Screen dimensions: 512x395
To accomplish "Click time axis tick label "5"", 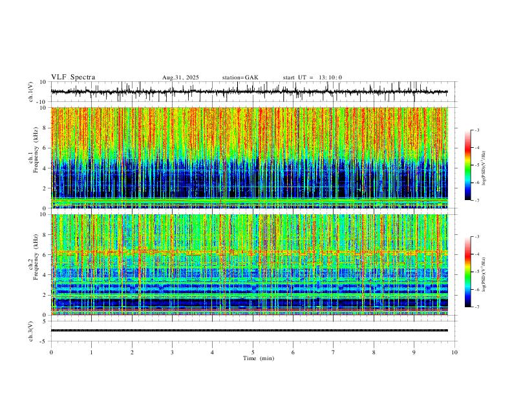I will 253,352.
